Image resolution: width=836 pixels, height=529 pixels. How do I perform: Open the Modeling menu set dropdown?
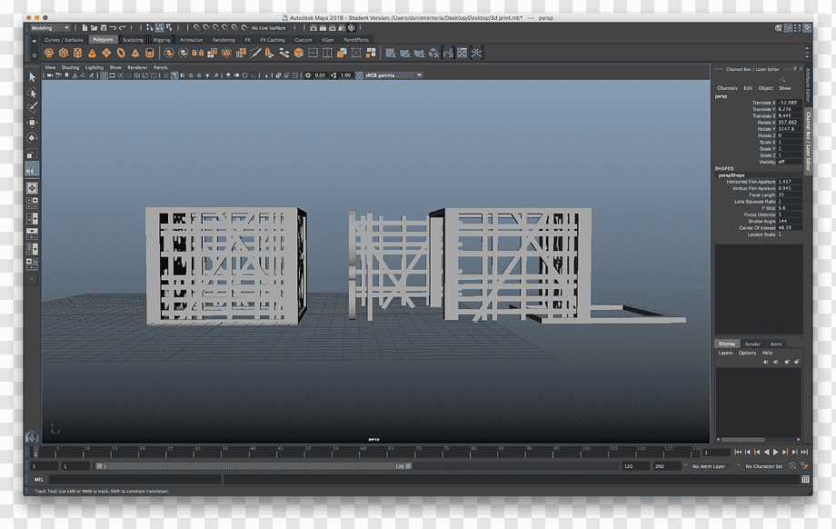point(50,28)
